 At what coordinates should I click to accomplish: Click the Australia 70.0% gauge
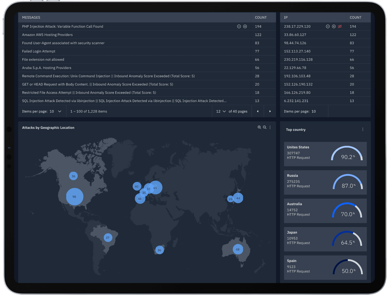pos(347,210)
